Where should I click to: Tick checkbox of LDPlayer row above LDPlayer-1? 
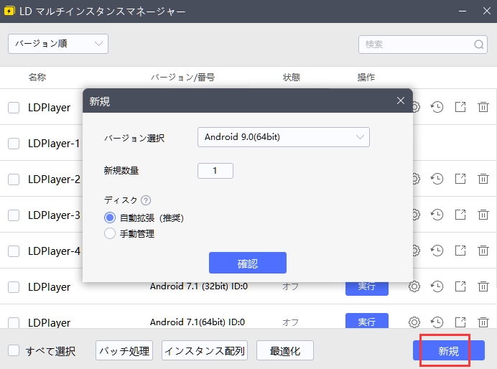point(14,108)
